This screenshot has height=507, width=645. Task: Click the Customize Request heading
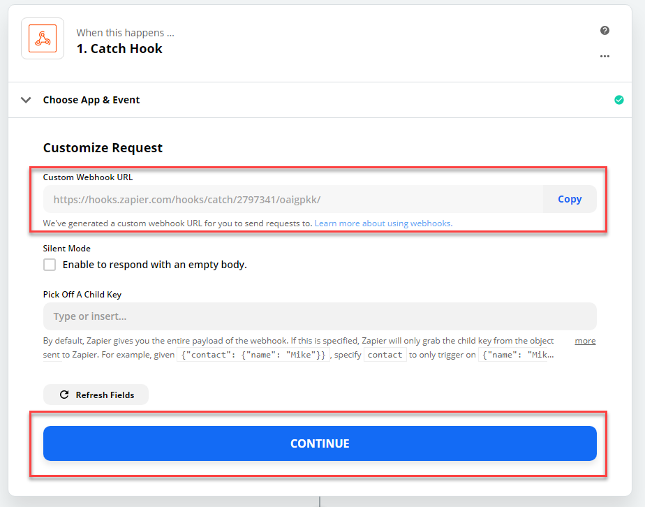coord(103,148)
